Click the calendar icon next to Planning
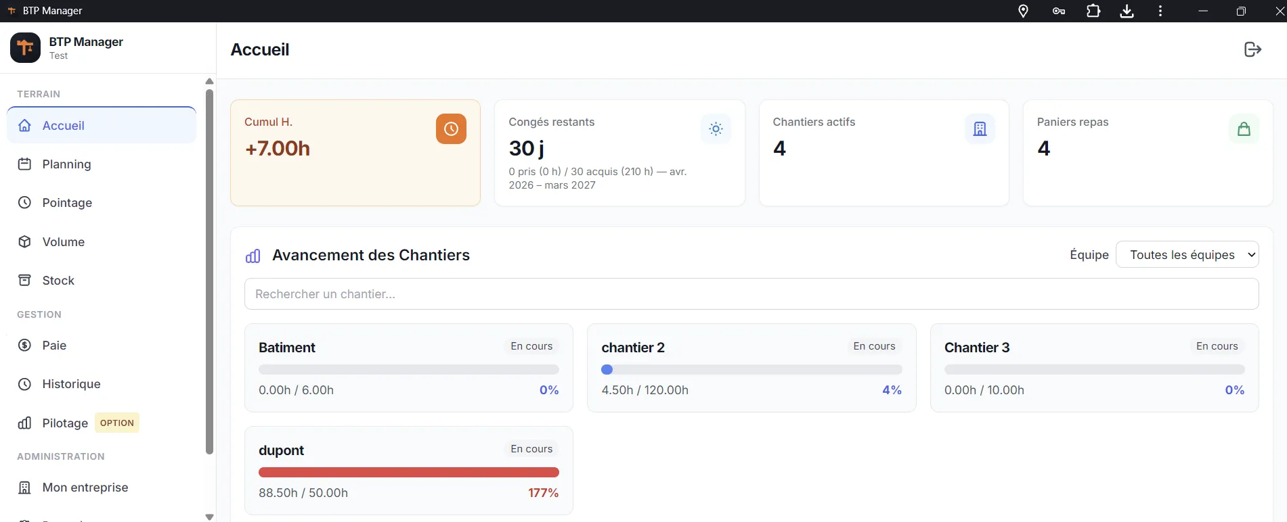 [24, 164]
